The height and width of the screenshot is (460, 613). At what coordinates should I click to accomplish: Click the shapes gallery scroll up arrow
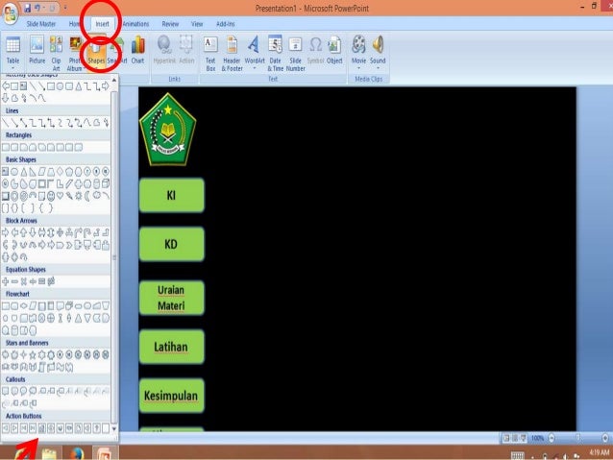(114, 80)
